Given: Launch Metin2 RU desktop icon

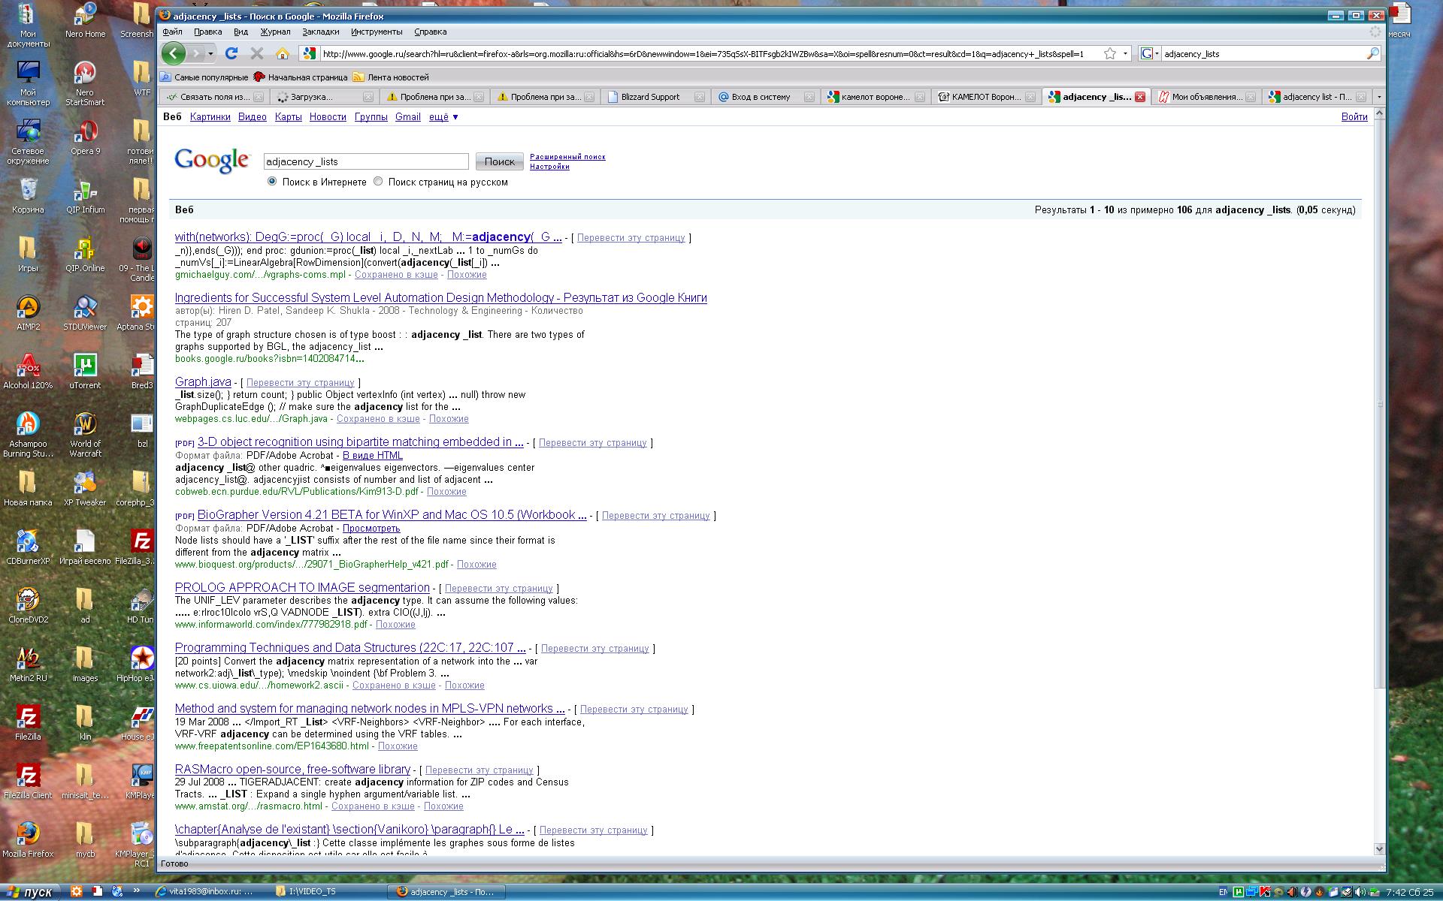Looking at the screenshot, I should (28, 664).
